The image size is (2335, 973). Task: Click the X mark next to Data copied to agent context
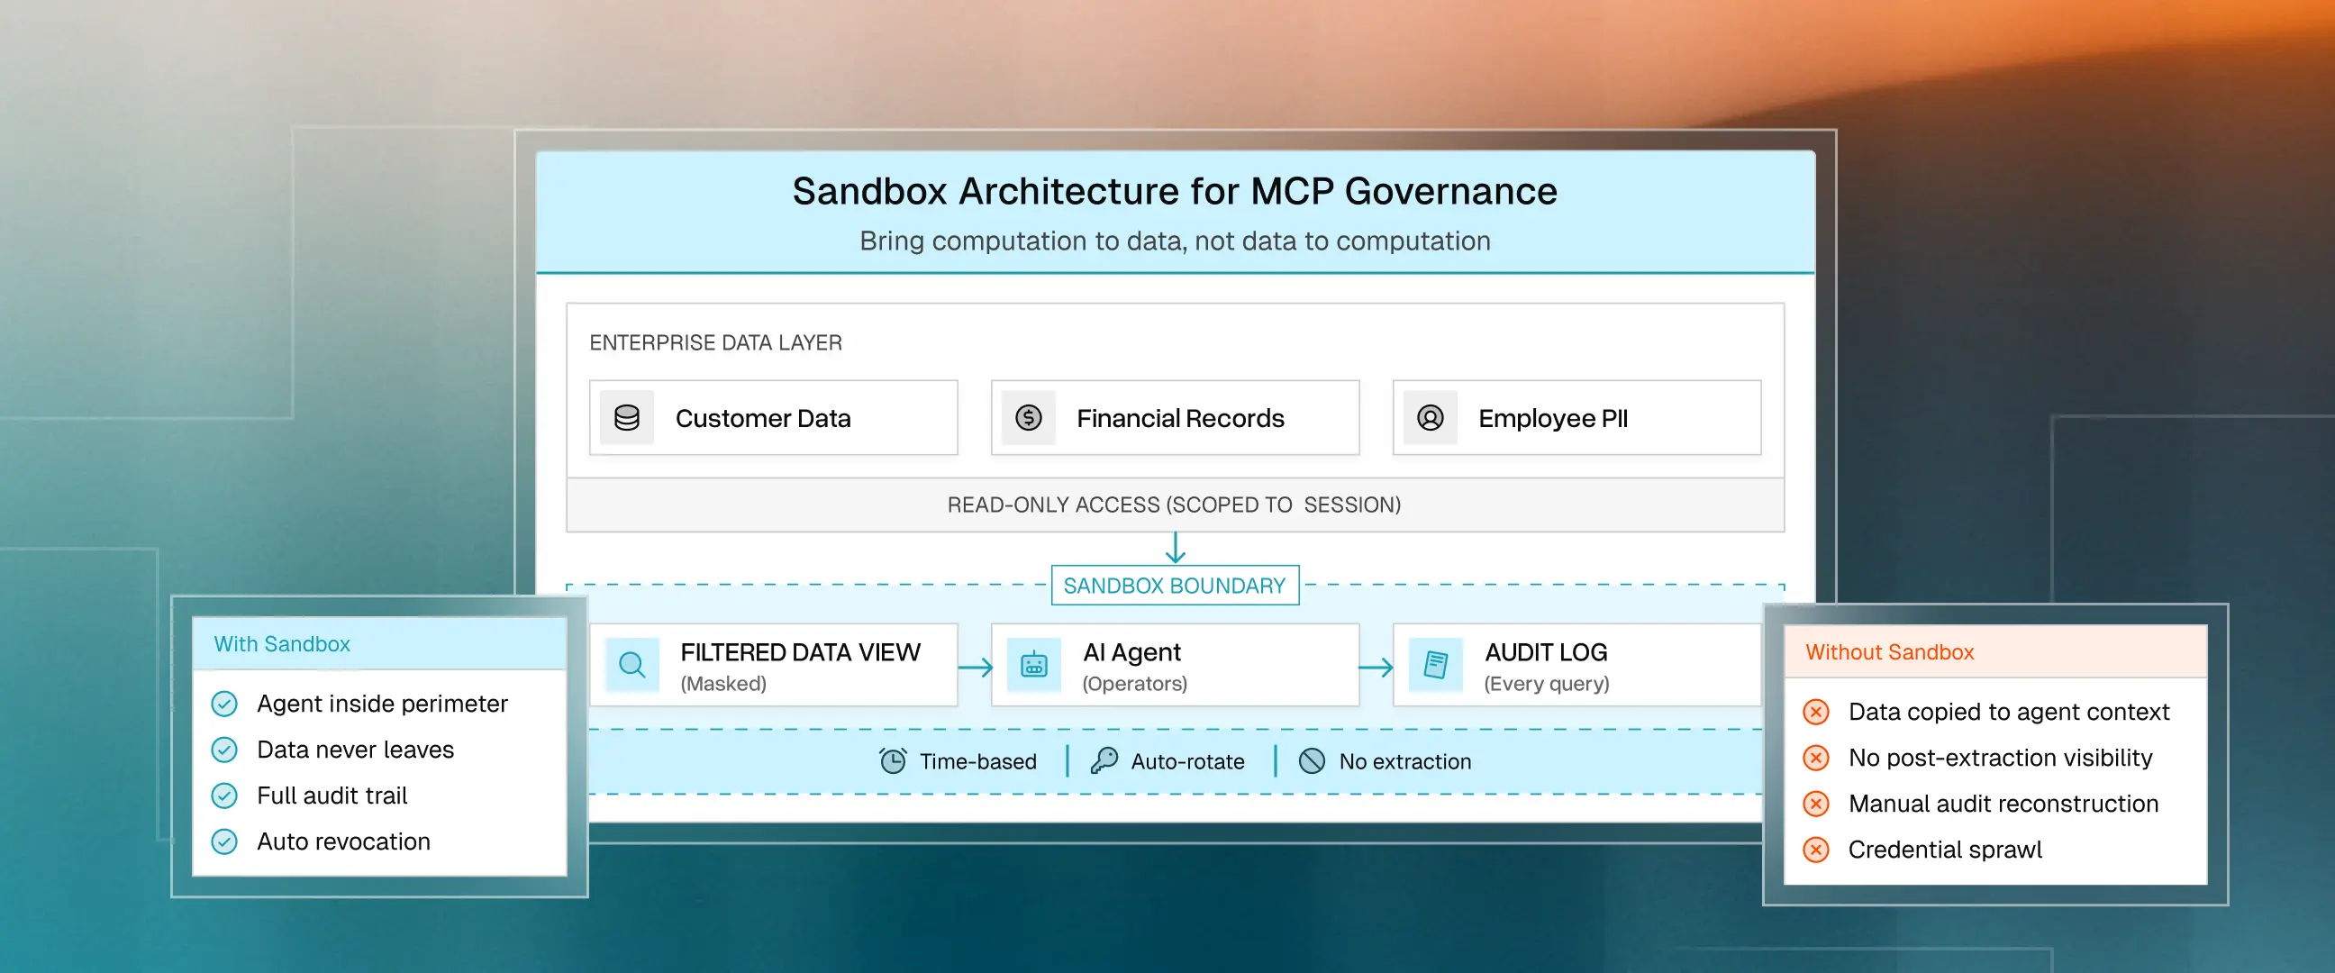1815,712
